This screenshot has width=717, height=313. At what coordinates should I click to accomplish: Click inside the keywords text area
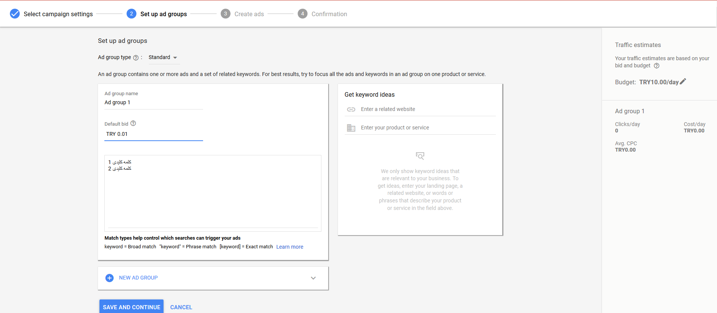(x=213, y=193)
